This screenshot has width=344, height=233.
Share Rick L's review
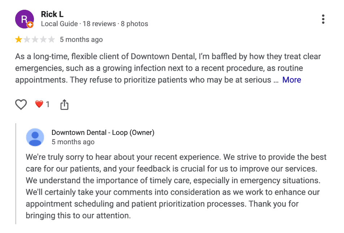pyautogui.click(x=64, y=105)
